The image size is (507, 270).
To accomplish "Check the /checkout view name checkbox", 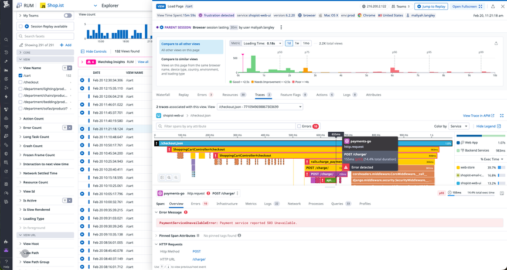I will tap(21, 83).
